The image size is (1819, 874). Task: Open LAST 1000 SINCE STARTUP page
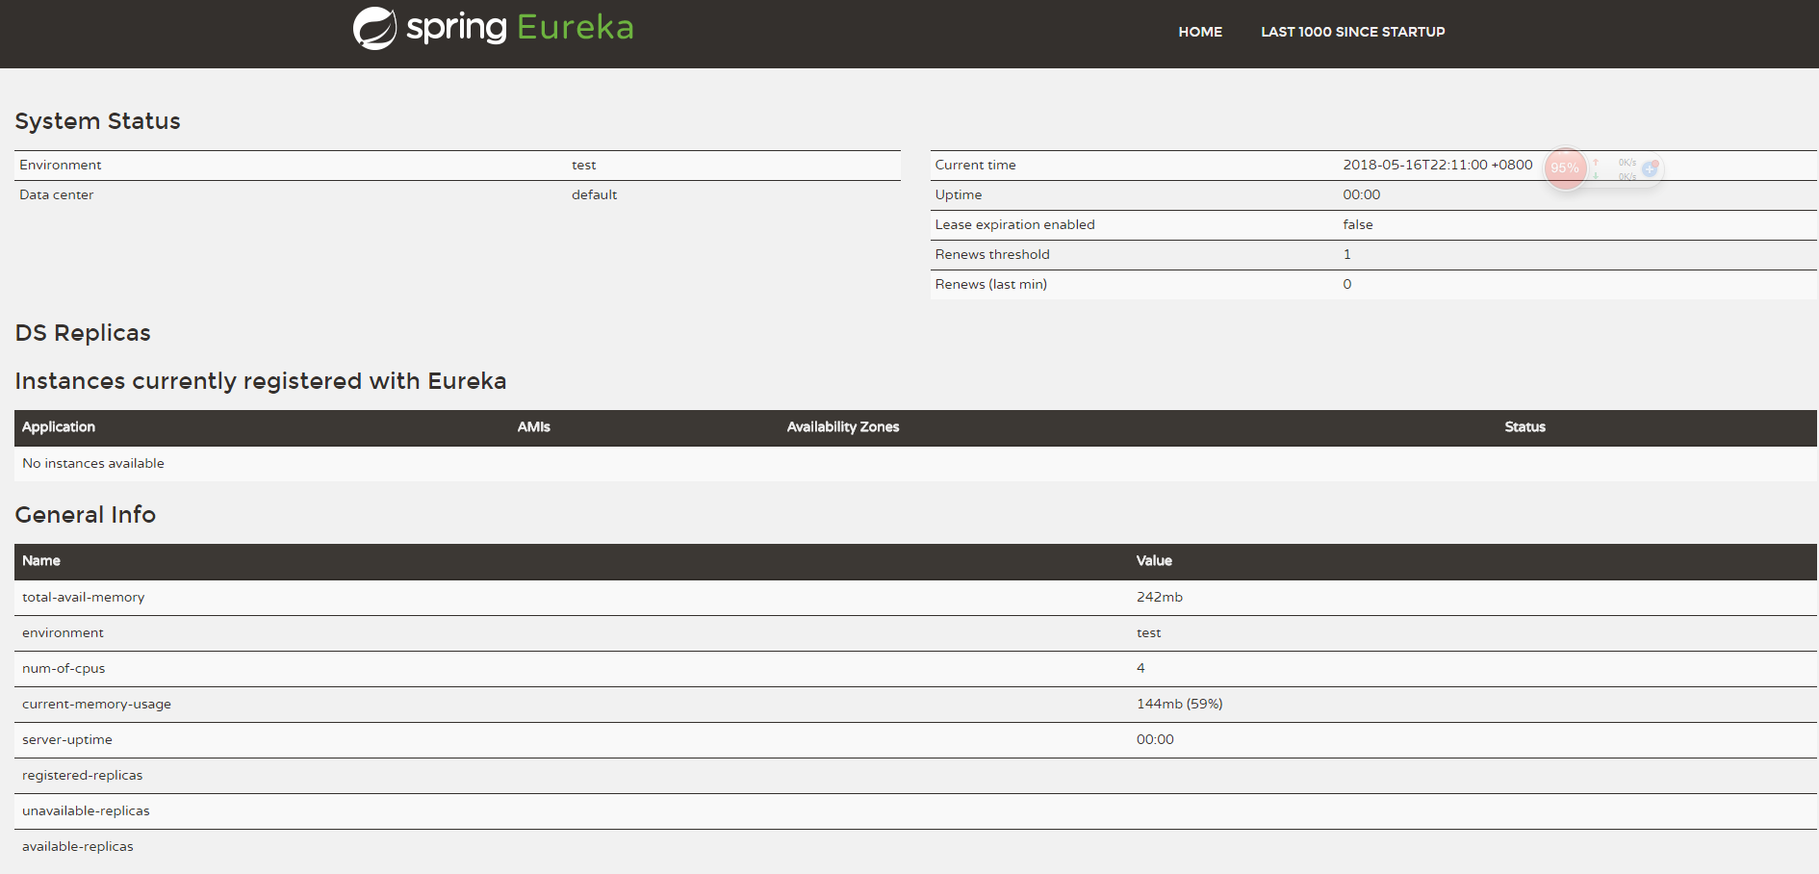[1353, 32]
